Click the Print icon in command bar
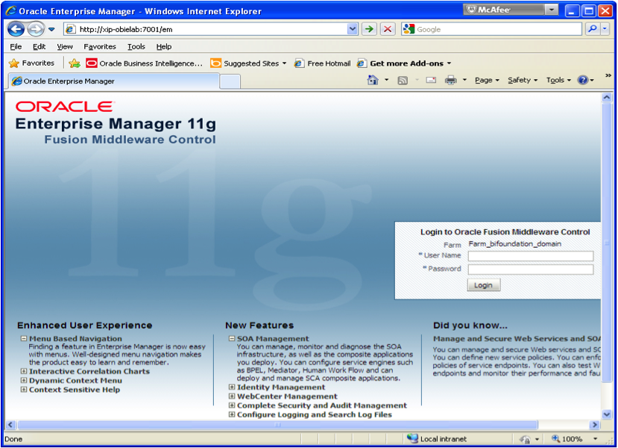Viewport: 618px width, 448px height. pos(451,81)
